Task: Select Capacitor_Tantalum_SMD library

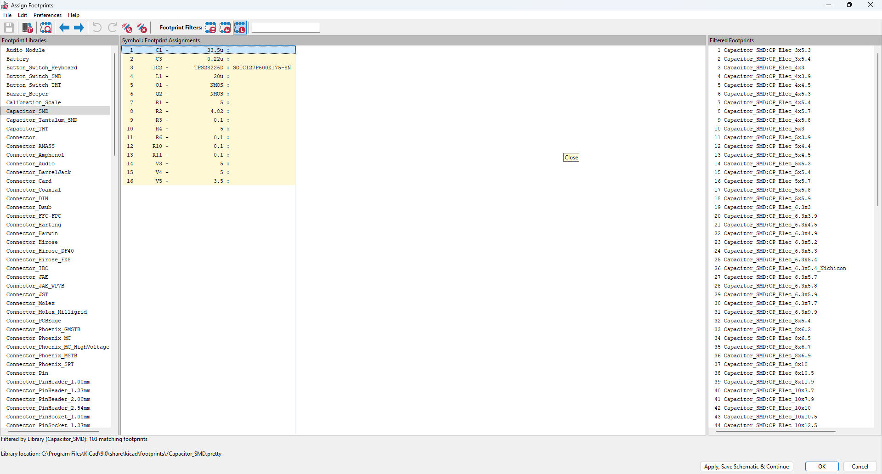Action: (42, 120)
